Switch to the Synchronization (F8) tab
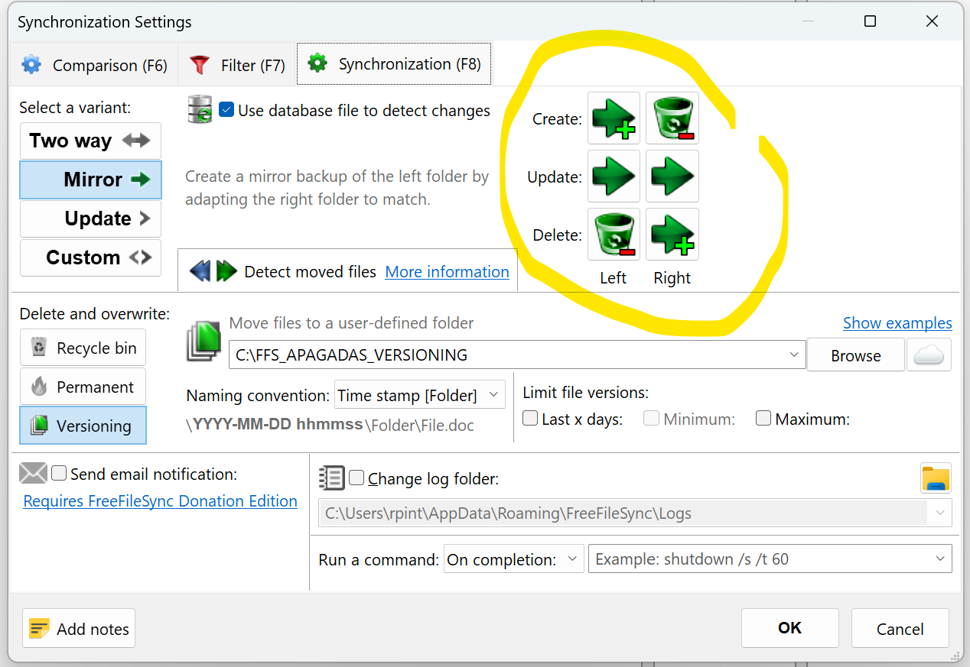 click(394, 64)
